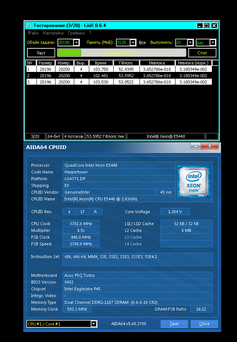Click the 1.384 V core voltage value
The width and height of the screenshot is (237, 342).
coord(175,212)
